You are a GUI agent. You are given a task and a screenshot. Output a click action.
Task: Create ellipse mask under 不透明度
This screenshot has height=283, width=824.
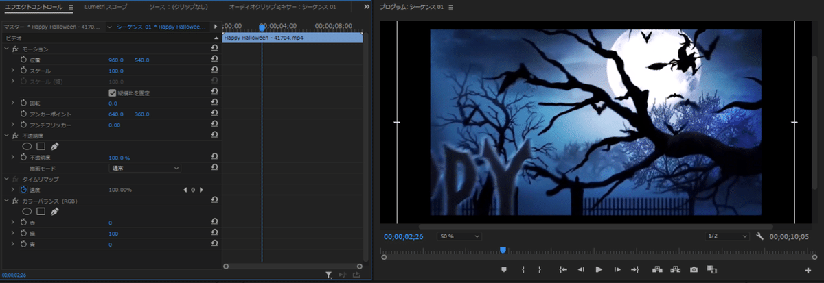pos(27,146)
